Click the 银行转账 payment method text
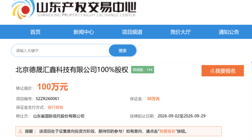Image resolution: width=252 pixels, height=140 pixels. [55, 107]
